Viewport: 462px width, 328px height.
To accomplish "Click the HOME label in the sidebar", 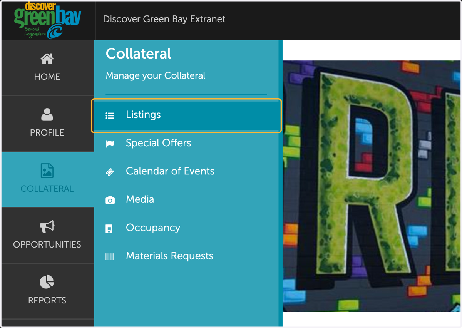I will (x=47, y=77).
